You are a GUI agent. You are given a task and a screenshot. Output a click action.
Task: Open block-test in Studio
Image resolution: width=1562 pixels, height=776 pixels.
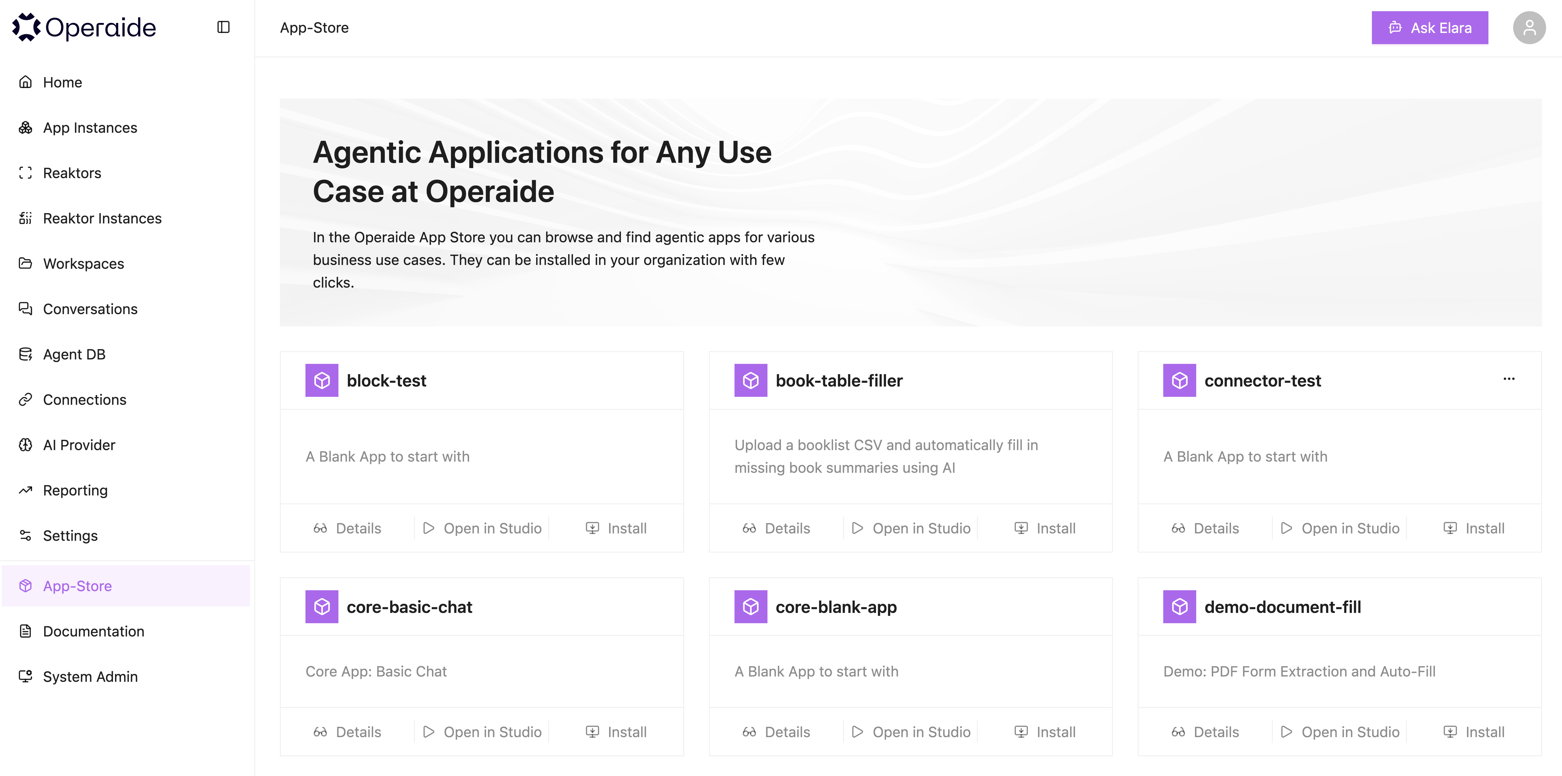pyautogui.click(x=482, y=528)
